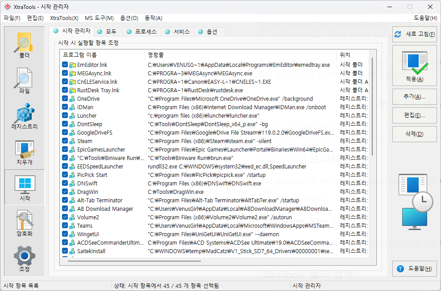Open the 암호화 encryption tool

pos(25,223)
